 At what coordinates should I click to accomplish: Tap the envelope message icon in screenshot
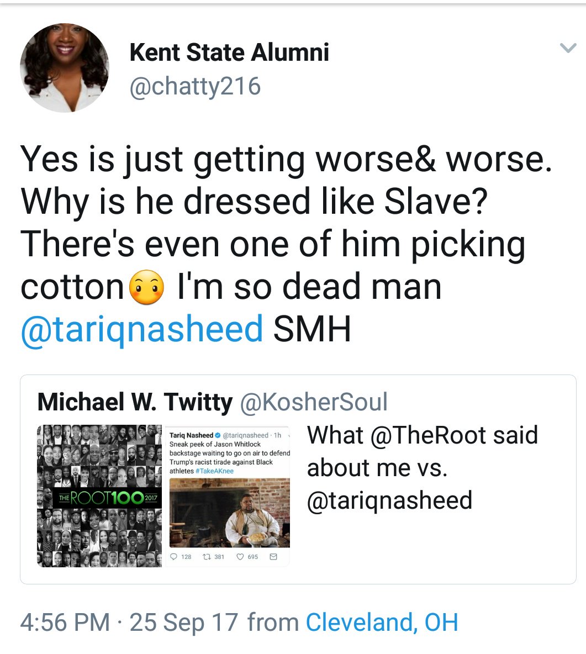(273, 557)
